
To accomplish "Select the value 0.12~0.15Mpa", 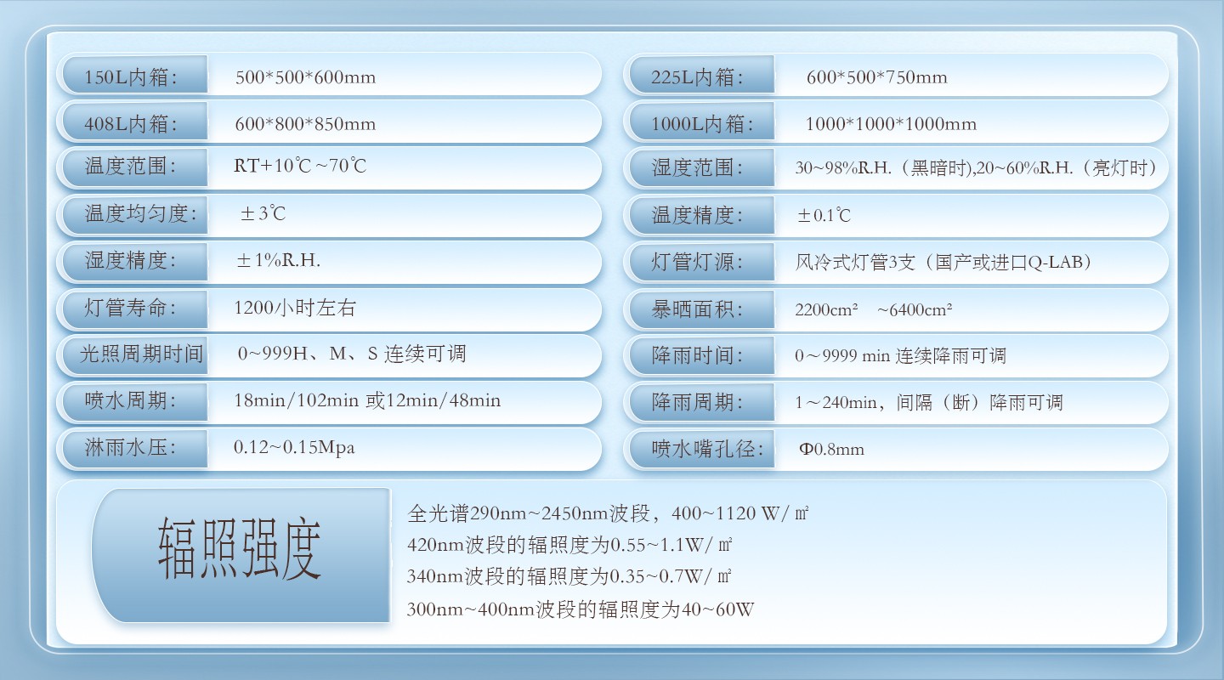I will 294,447.
